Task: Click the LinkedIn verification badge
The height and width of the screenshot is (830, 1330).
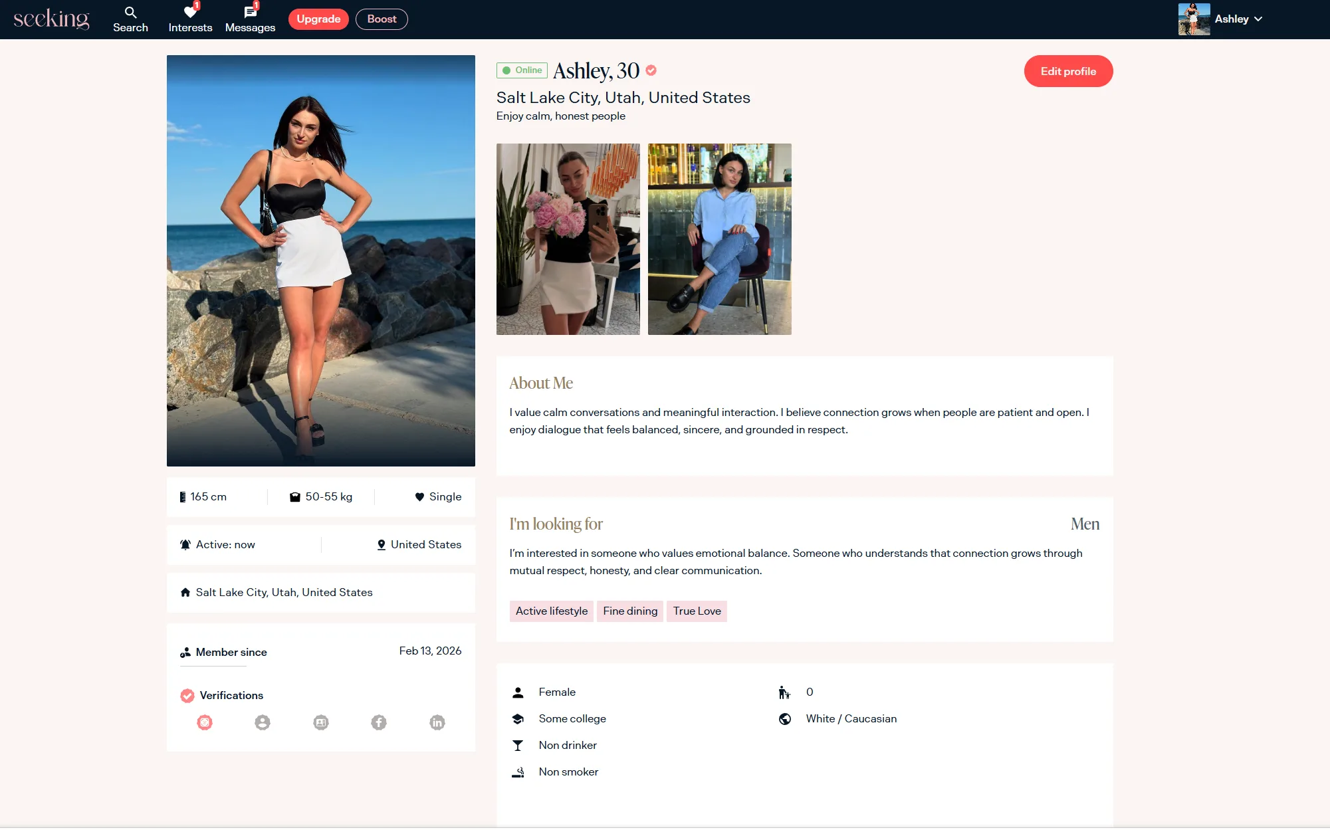Action: [437, 722]
